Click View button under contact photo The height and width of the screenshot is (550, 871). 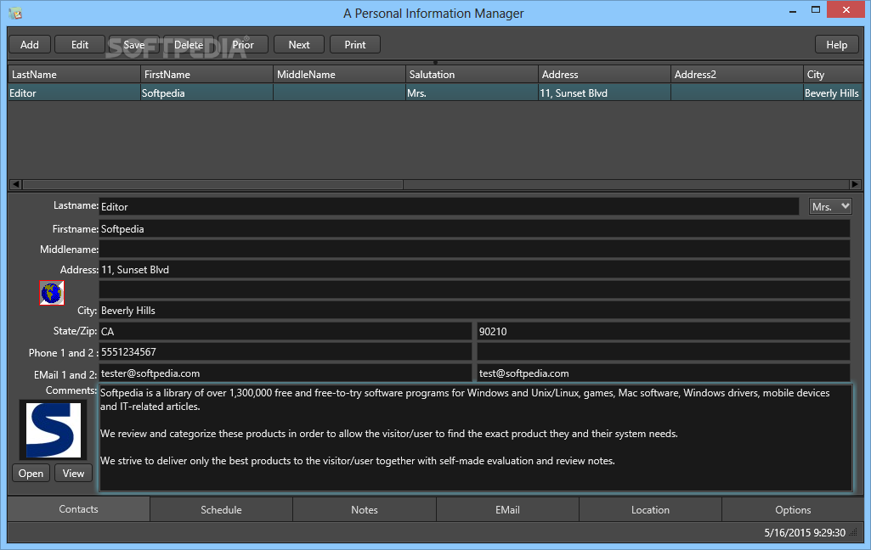(x=73, y=473)
